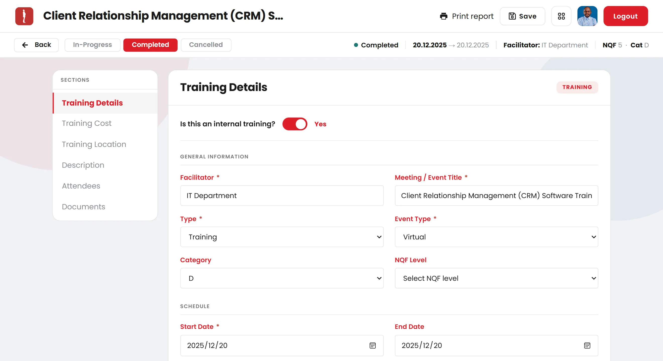Click the header date 20.12.2025 in bold

[x=429, y=45]
